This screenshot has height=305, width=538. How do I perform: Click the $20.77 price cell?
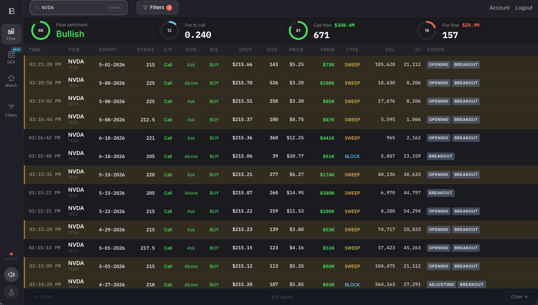(295, 156)
